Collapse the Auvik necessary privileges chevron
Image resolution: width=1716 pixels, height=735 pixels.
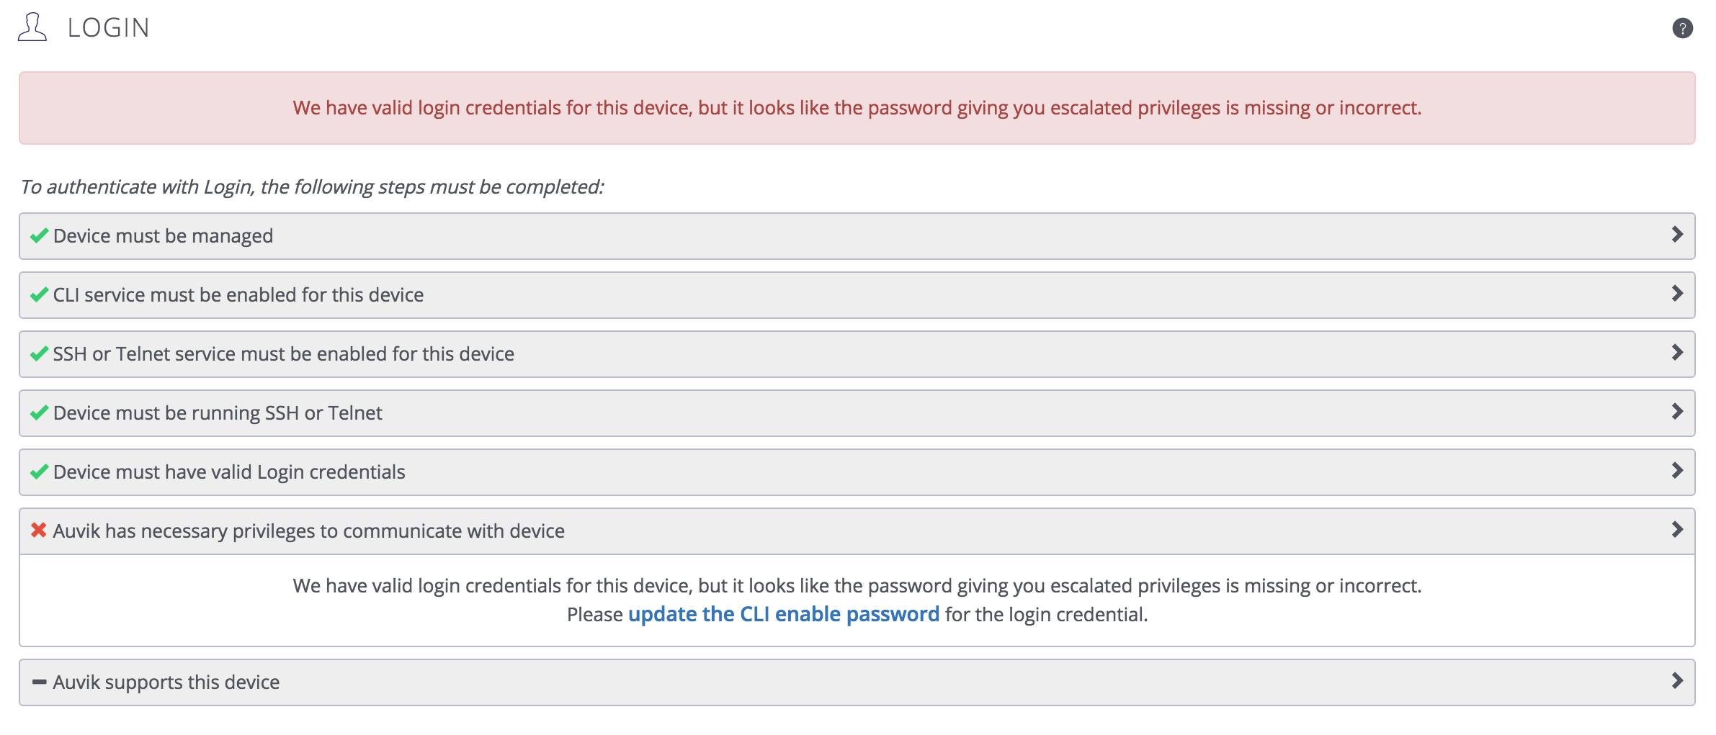coord(1677,530)
